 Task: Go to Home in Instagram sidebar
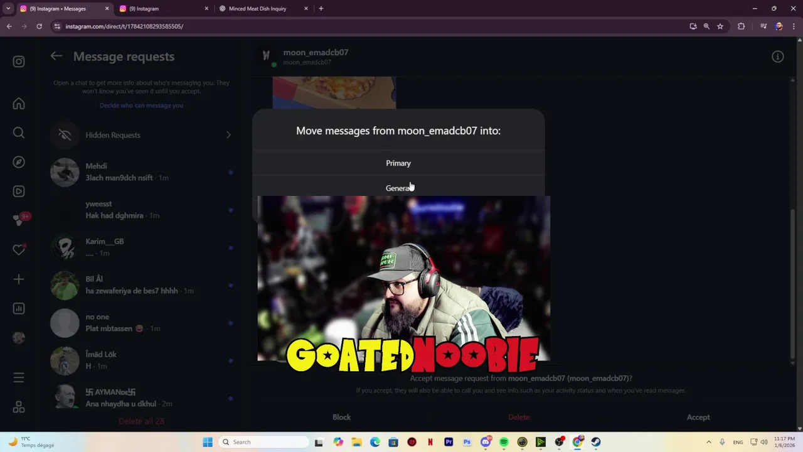tap(19, 104)
